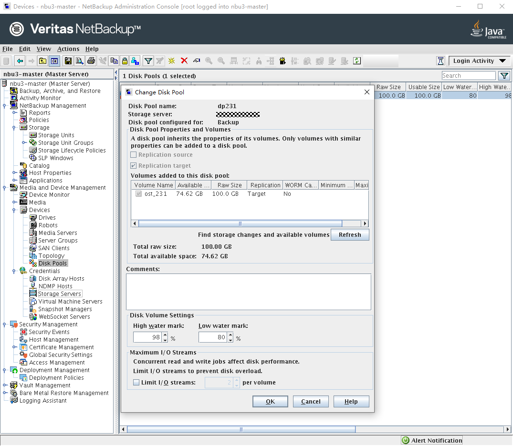
Task: Click the padlock icon in toolbar
Action: click(x=125, y=61)
